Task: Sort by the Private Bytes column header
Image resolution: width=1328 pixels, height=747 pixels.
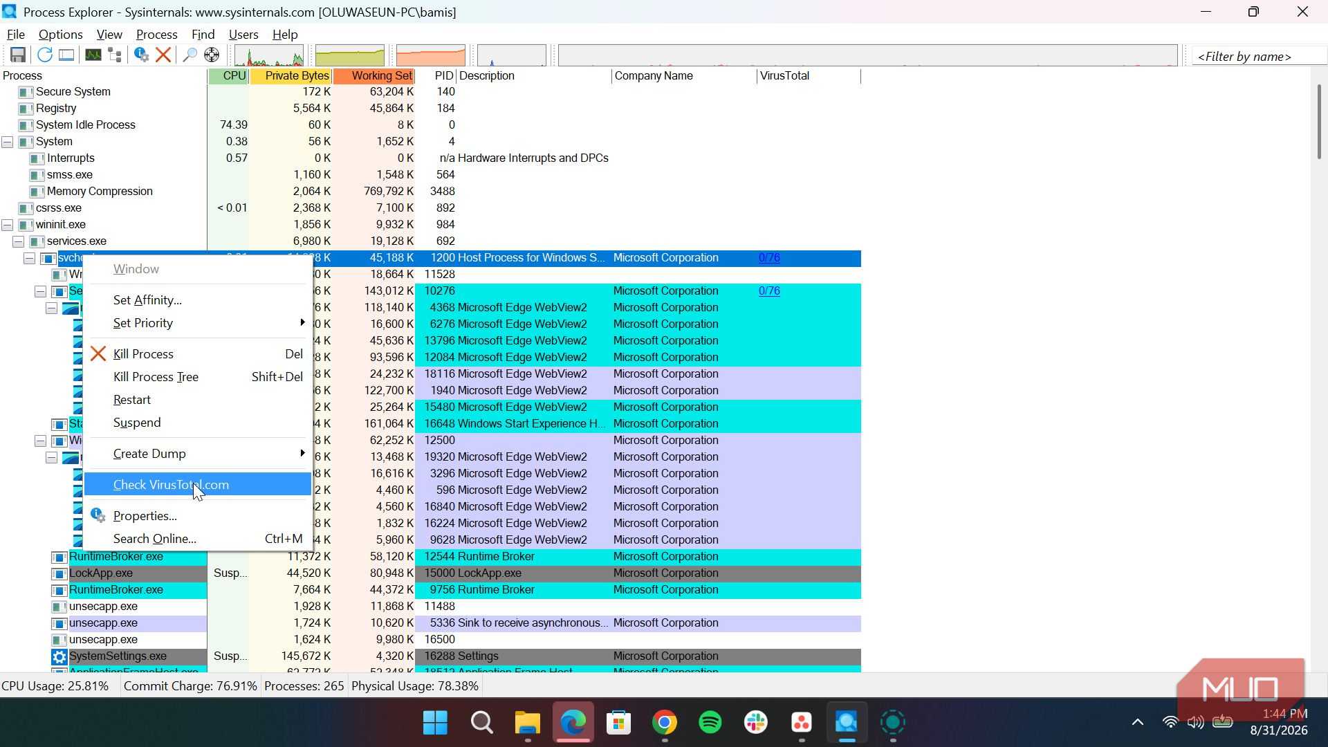Action: tap(290, 76)
